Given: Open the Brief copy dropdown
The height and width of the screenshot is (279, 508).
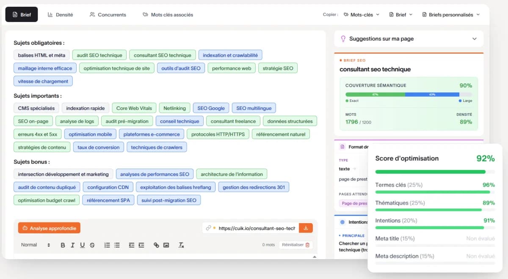Looking at the screenshot, I should coord(400,14).
